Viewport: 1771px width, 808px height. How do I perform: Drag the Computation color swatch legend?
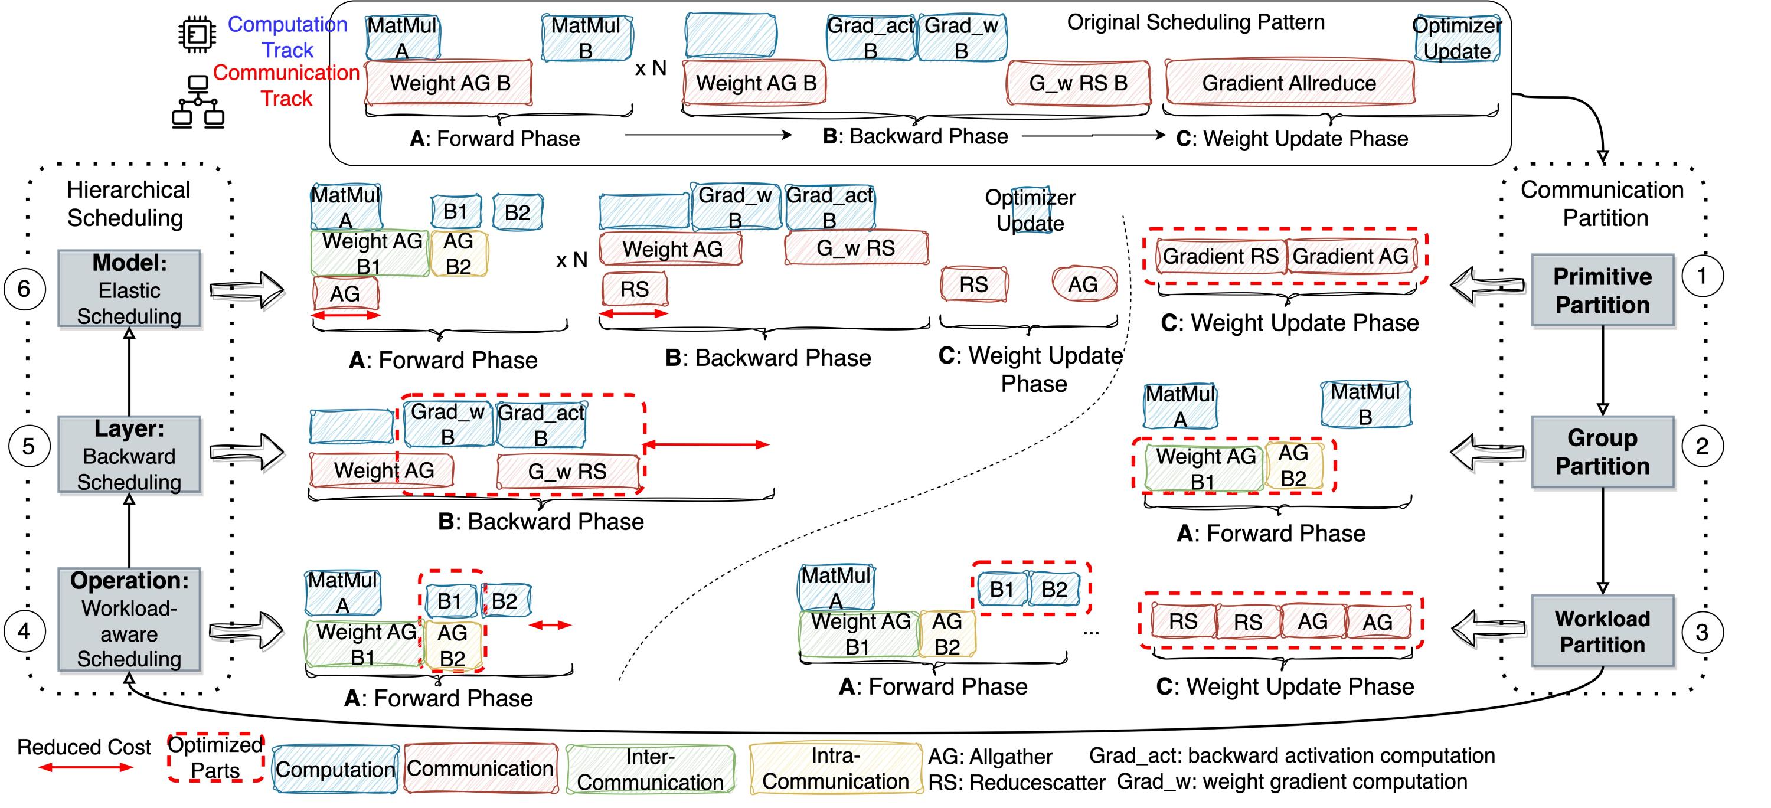[347, 773]
